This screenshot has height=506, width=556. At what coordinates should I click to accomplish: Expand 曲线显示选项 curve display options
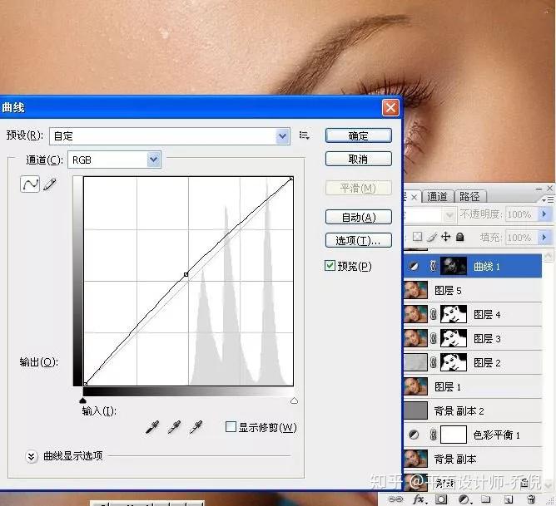coord(31,456)
